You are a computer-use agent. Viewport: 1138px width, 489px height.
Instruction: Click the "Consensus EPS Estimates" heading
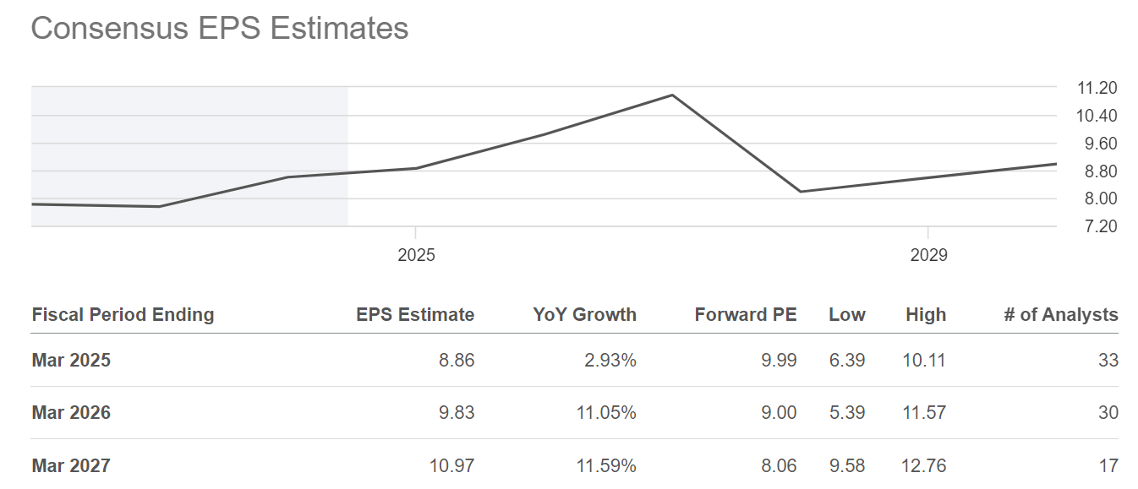click(220, 29)
